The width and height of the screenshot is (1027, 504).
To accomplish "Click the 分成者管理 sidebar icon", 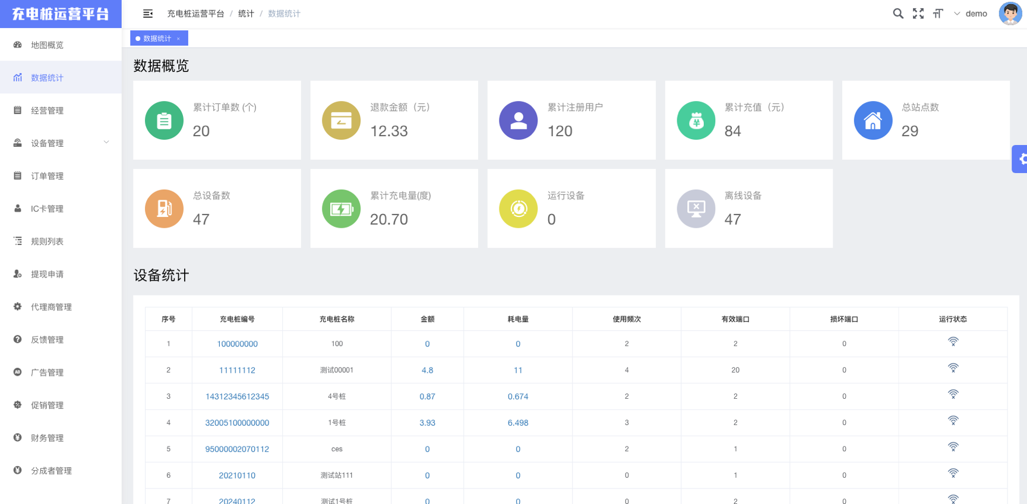I will click(18, 470).
